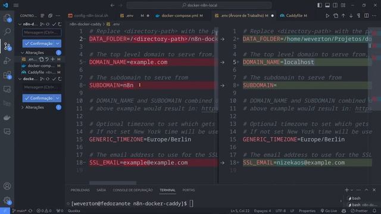Open the Search view in activity bar
This screenshot has width=381, height=214.
point(7,32)
